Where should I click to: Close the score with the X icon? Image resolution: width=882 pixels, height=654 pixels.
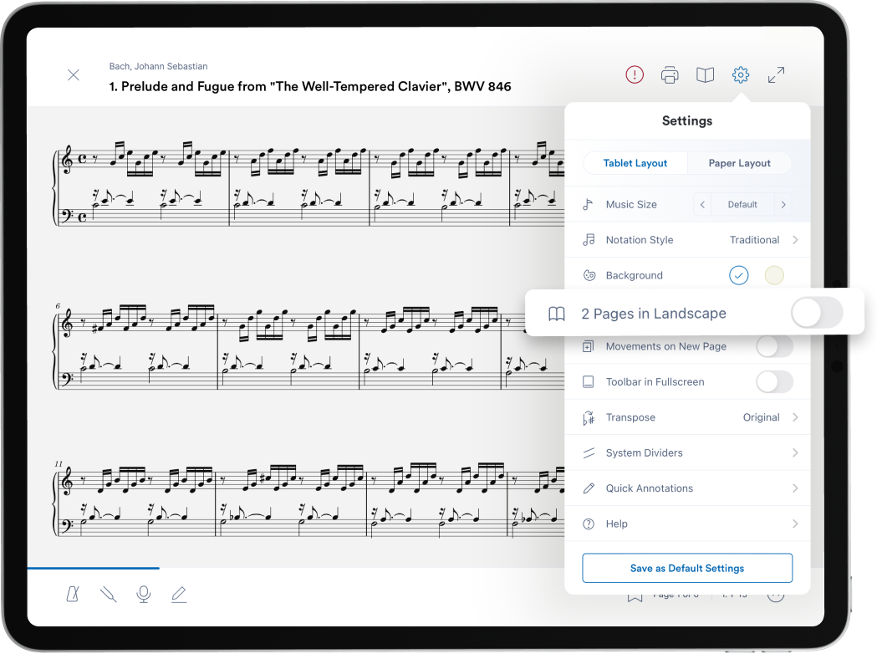tap(73, 75)
